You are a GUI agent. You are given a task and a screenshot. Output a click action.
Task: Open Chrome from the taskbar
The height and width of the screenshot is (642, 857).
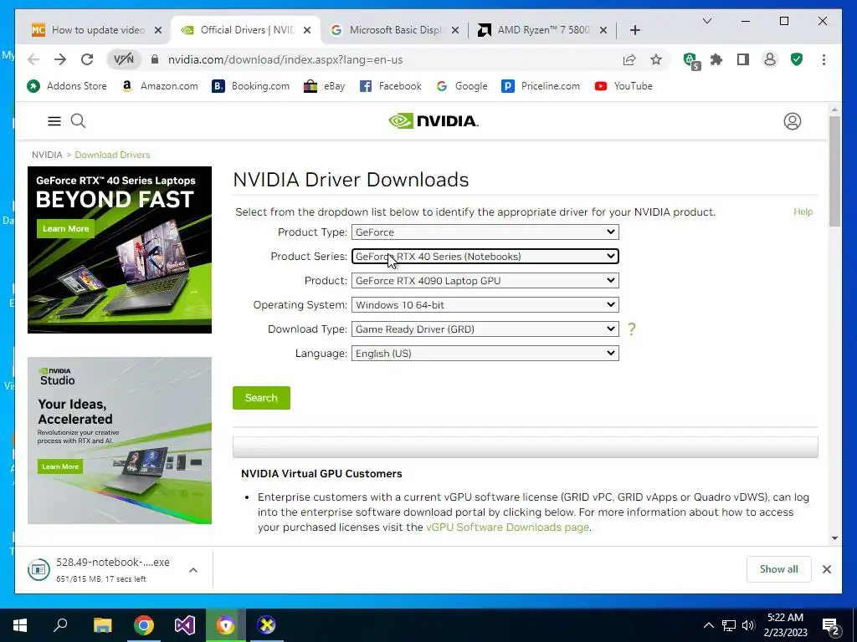(x=144, y=625)
